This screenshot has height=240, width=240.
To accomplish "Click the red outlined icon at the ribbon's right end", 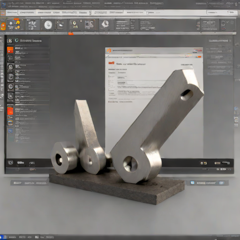I will tap(224, 28).
